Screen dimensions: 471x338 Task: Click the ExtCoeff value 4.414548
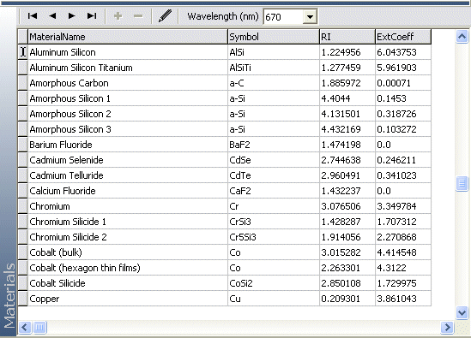click(x=403, y=252)
